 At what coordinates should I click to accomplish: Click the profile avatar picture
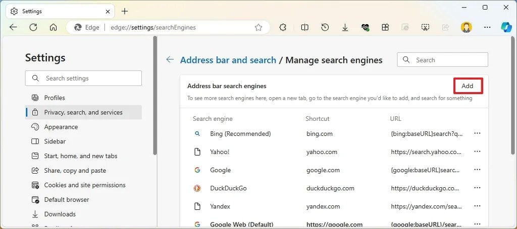tap(466, 28)
